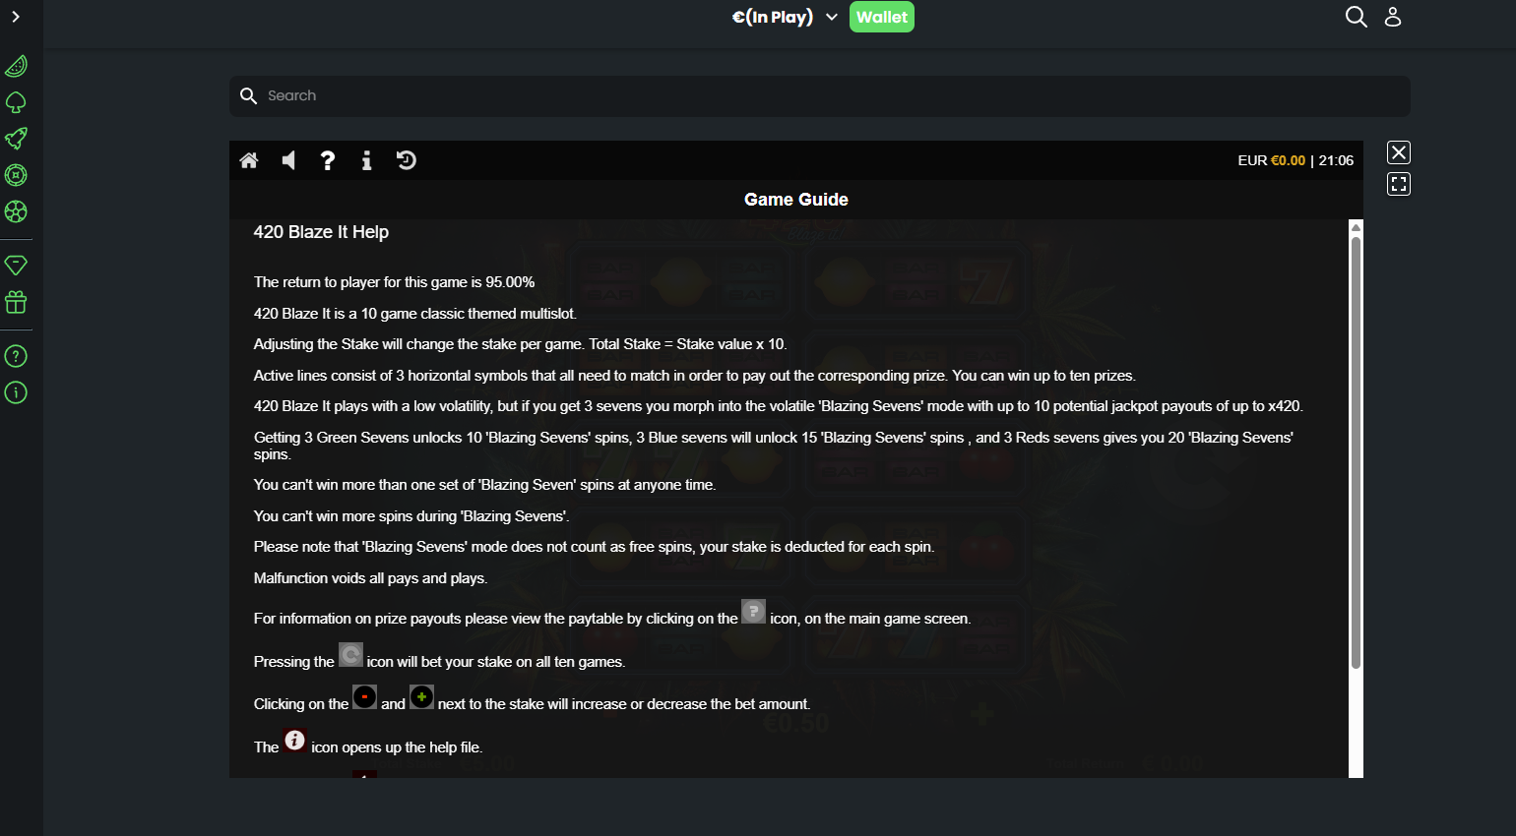Open the game history clock icon

pos(406,160)
